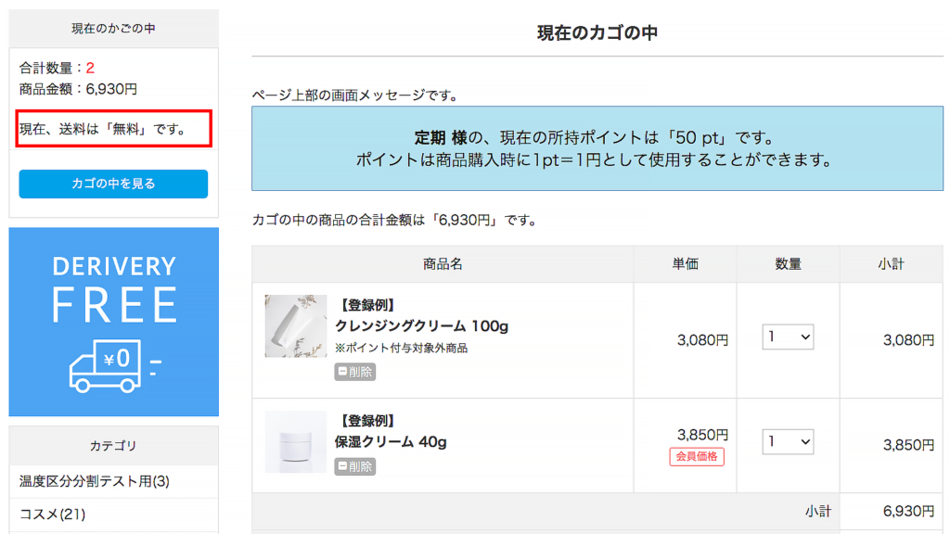The image size is (950, 534).
Task: Click the 商品名 column header
Action: 443,264
